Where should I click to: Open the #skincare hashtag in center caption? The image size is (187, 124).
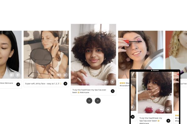(84, 92)
